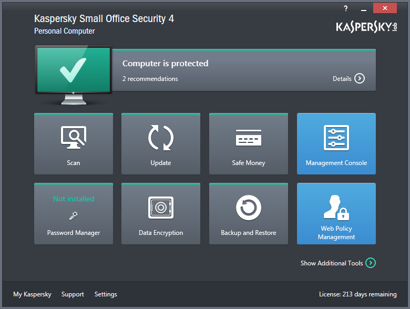This screenshot has width=410, height=309.
Task: Click the Not installed status label
Action: point(74,199)
